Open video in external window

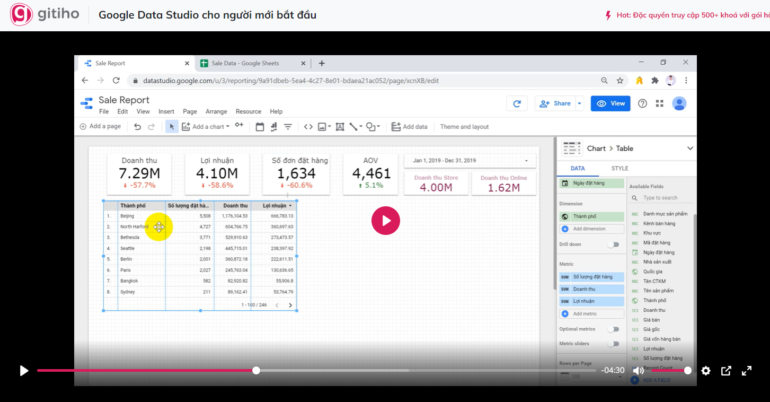click(x=726, y=371)
